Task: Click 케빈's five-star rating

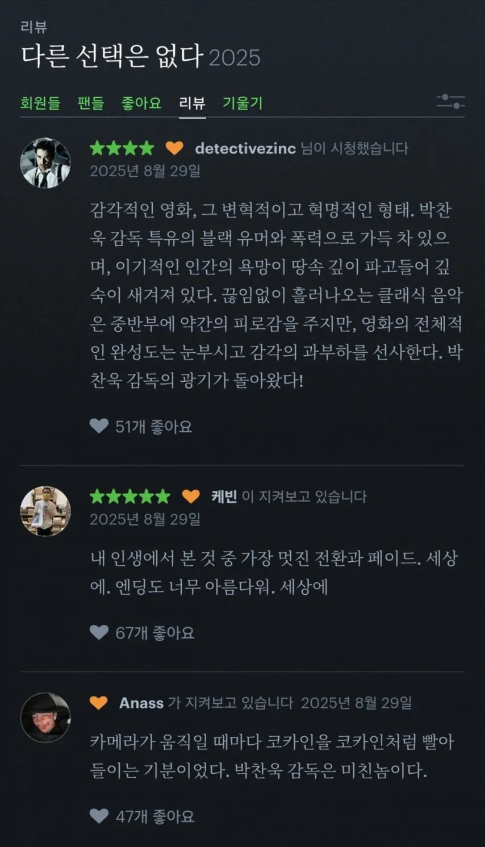Action: point(130,496)
